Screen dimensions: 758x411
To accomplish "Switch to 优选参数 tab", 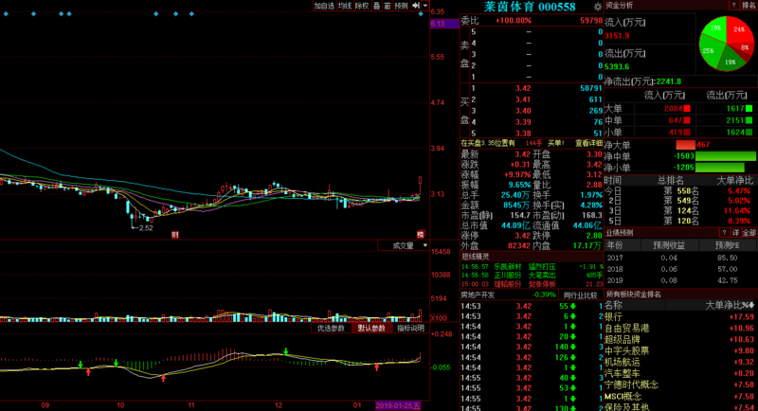I will coord(332,328).
